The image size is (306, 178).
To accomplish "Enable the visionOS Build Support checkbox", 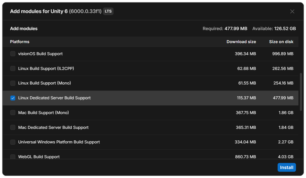I will coord(13,54).
